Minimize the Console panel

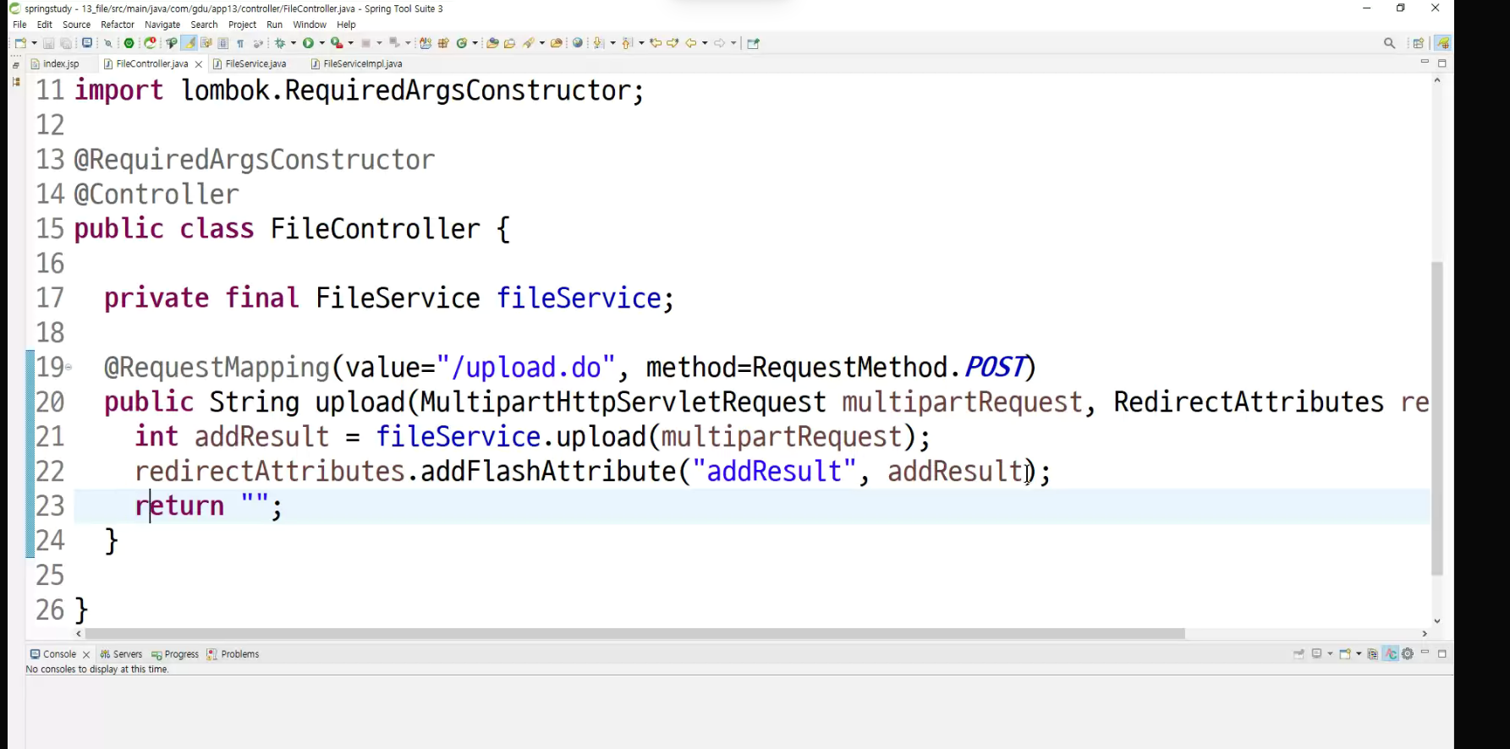(x=1425, y=653)
